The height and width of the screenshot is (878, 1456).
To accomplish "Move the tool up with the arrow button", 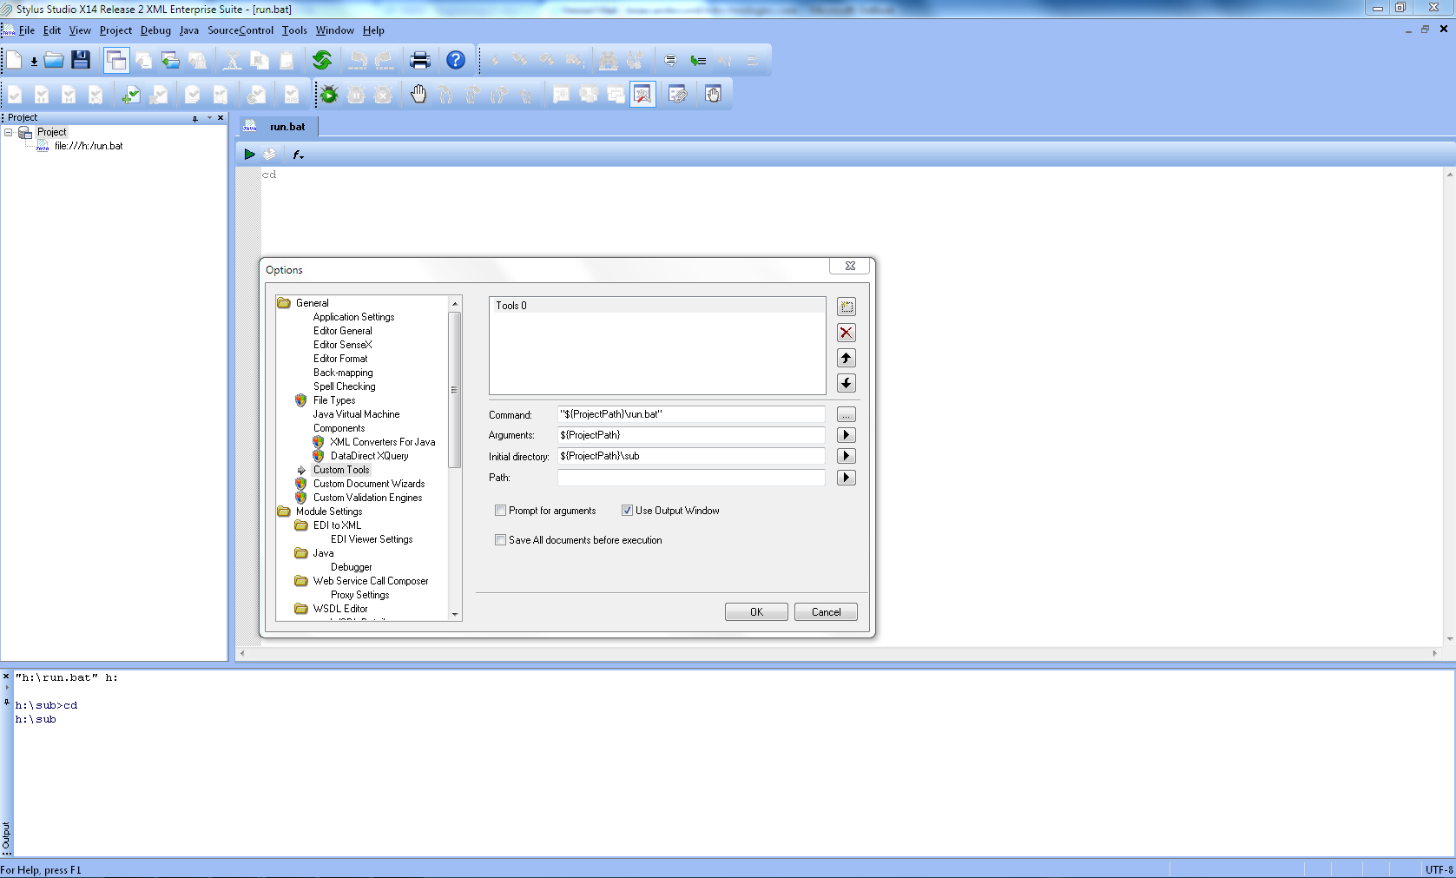I will click(x=847, y=358).
